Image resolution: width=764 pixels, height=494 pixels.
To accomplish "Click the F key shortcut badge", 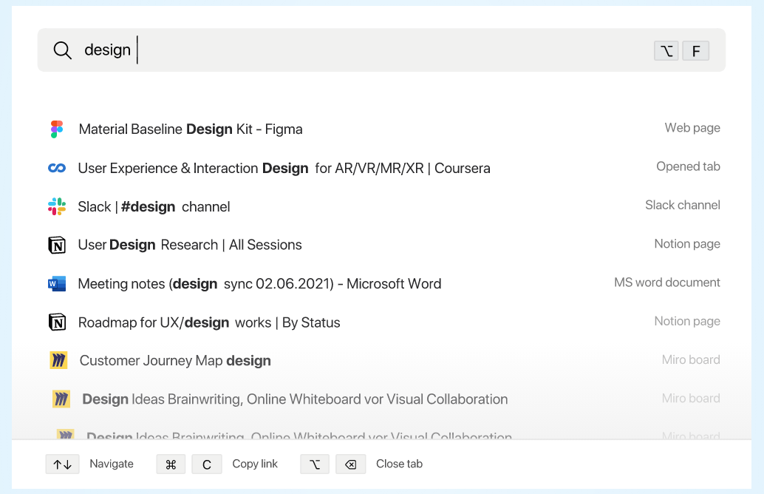I will [696, 51].
